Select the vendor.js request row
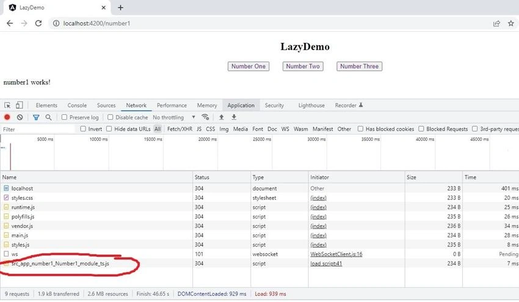The image size is (519, 302). click(259, 226)
